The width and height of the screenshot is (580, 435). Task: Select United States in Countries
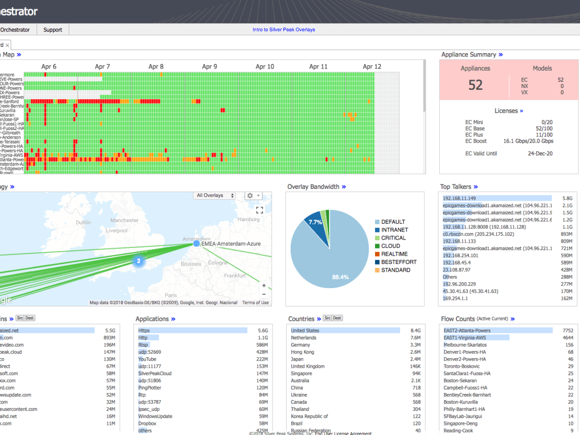click(356, 331)
